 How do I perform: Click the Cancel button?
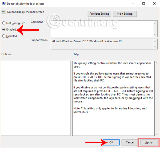130,142
